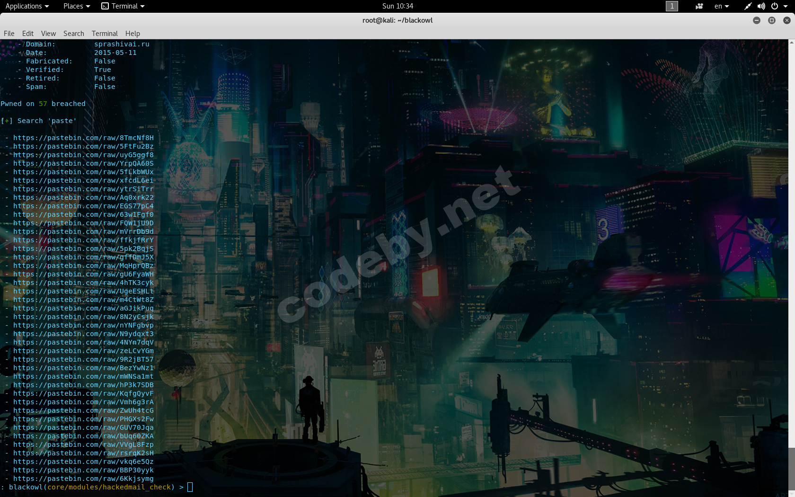Click the pastebin link ending N9ydqxt3
The image size is (795, 497).
(x=83, y=334)
